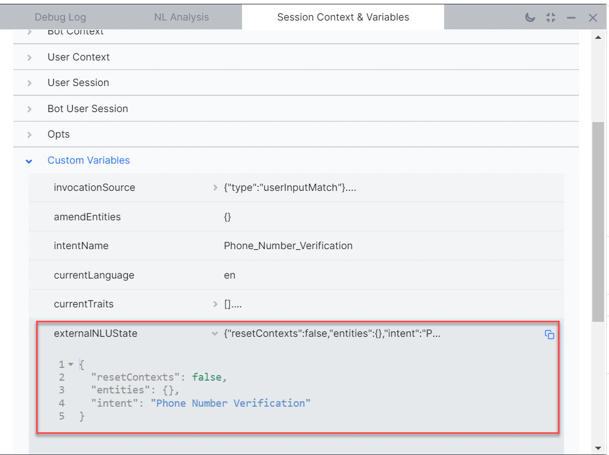
Task: Expand the Bot Context section
Action: (x=29, y=31)
